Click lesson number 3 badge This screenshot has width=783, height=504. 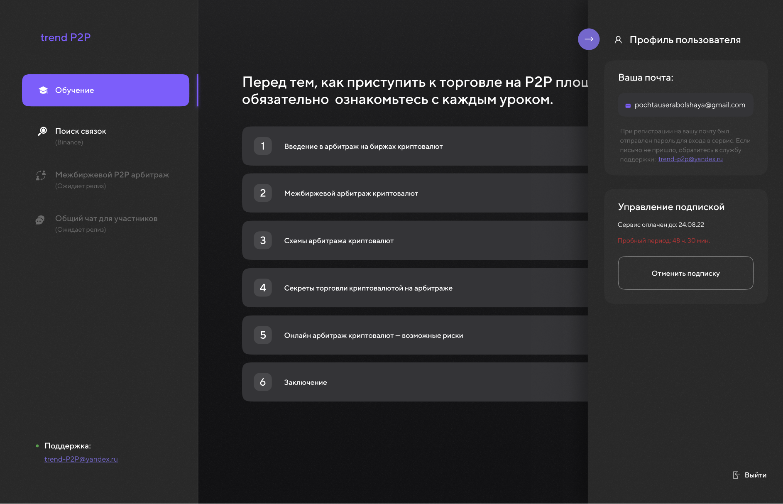[263, 240]
